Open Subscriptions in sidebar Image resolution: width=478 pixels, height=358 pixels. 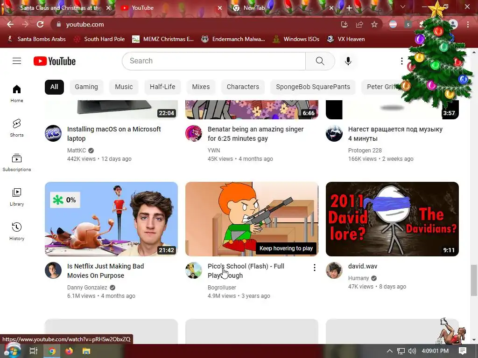coord(17,163)
